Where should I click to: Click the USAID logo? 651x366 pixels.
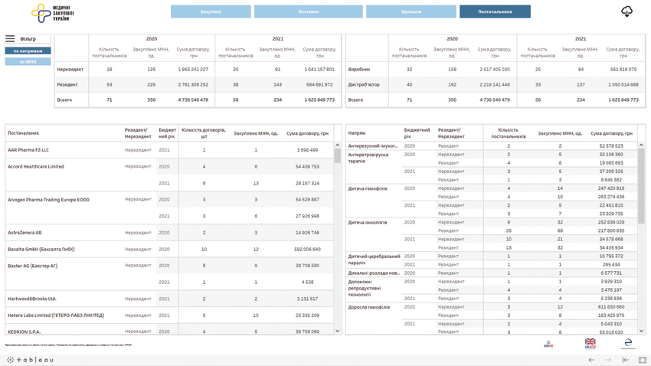pos(548,344)
